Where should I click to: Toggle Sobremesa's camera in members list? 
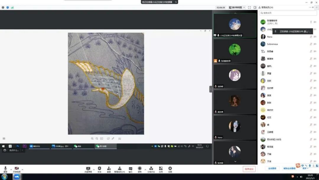(x=315, y=44)
